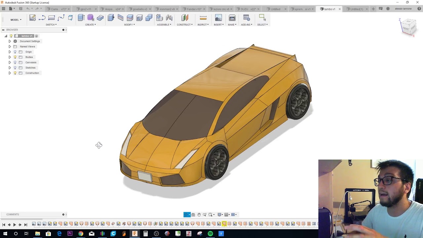The width and height of the screenshot is (423, 238).
Task: Switch to the gps2 v11 tab
Action: tap(86, 9)
